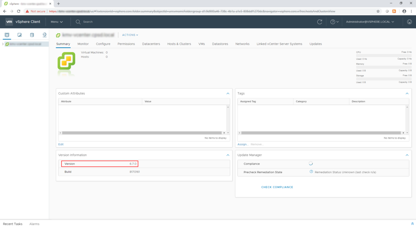This screenshot has height=227, width=416.
Task: Click the search magnifier icon
Action: coord(78,22)
